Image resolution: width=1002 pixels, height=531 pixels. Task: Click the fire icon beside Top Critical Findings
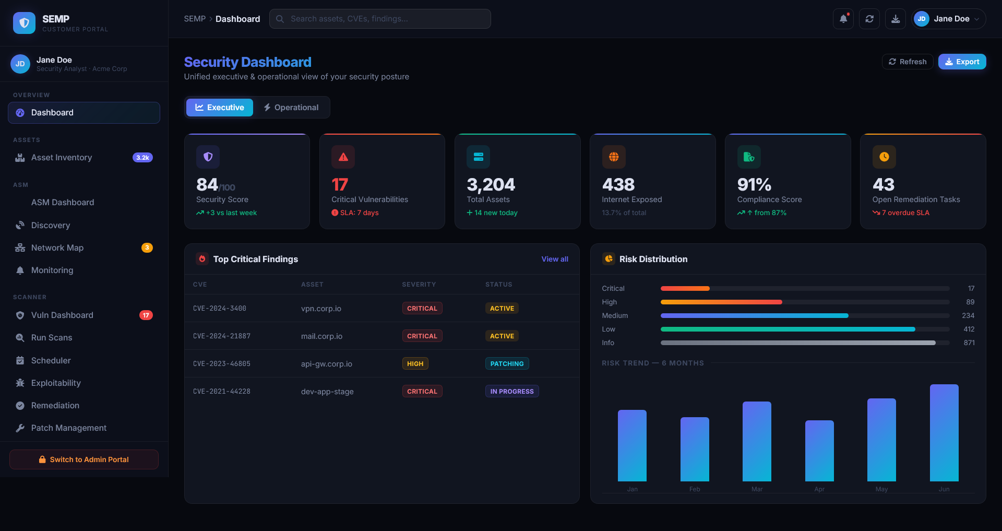(202, 259)
